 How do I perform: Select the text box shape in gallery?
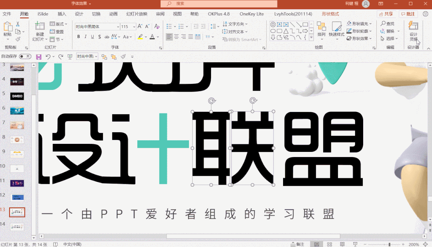coord(279,24)
